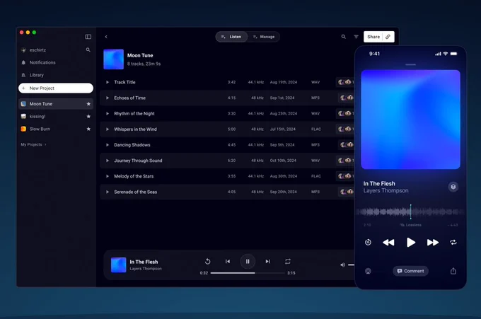Toggle the sidebar panel icon

pyautogui.click(x=88, y=37)
